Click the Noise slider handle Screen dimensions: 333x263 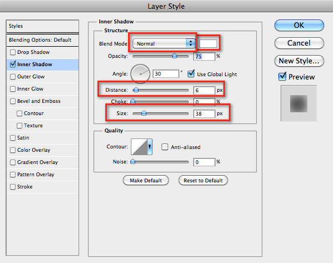tap(133, 162)
